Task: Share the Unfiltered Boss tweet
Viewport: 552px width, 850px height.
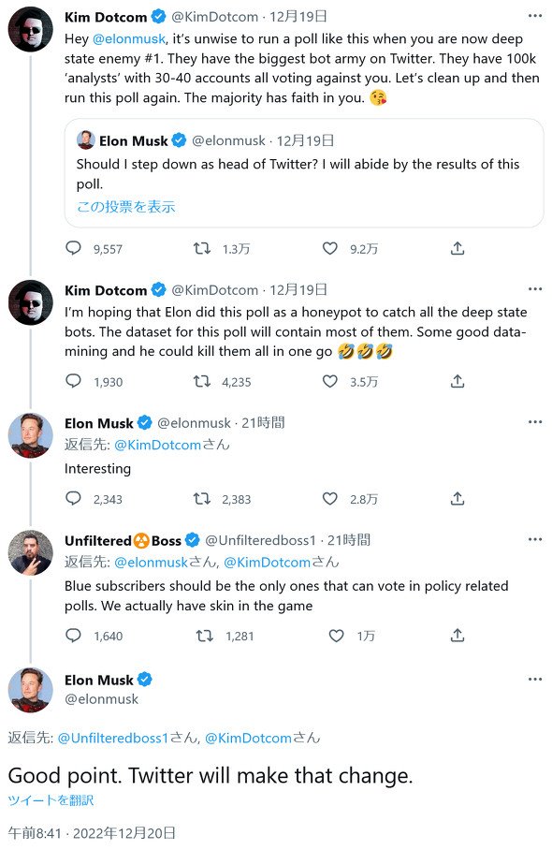Action: [x=458, y=636]
